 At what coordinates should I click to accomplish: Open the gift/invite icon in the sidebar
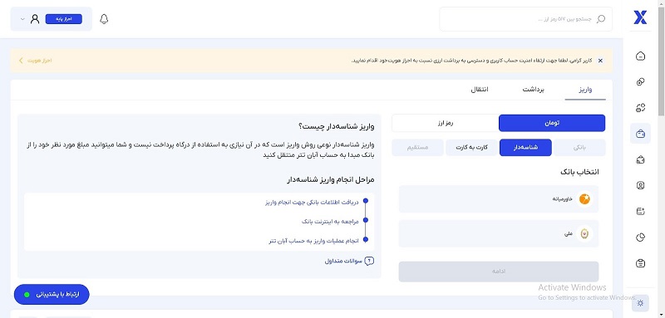point(640,159)
